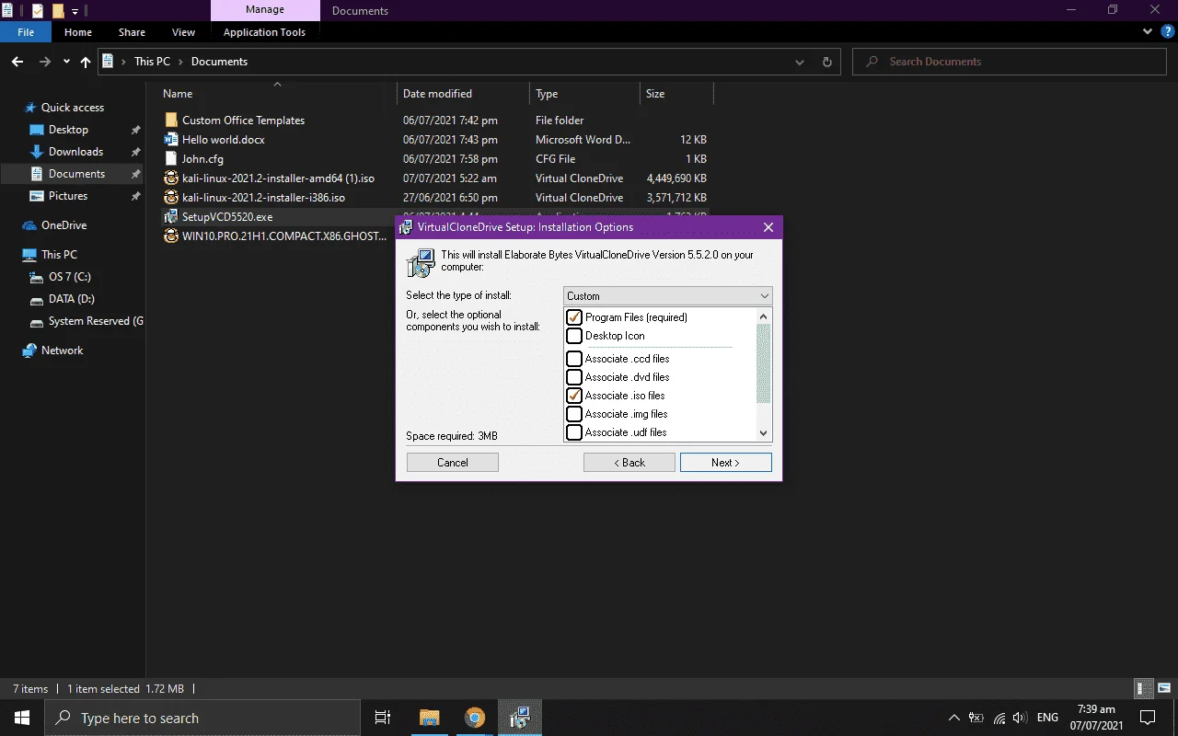
Task: Switch to Large icons view in status bar
Action: pyautogui.click(x=1164, y=688)
